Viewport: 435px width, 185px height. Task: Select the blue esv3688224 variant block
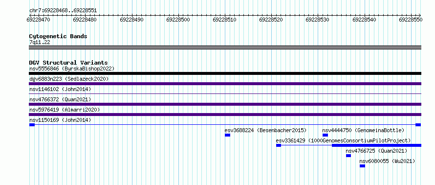pos(227,135)
